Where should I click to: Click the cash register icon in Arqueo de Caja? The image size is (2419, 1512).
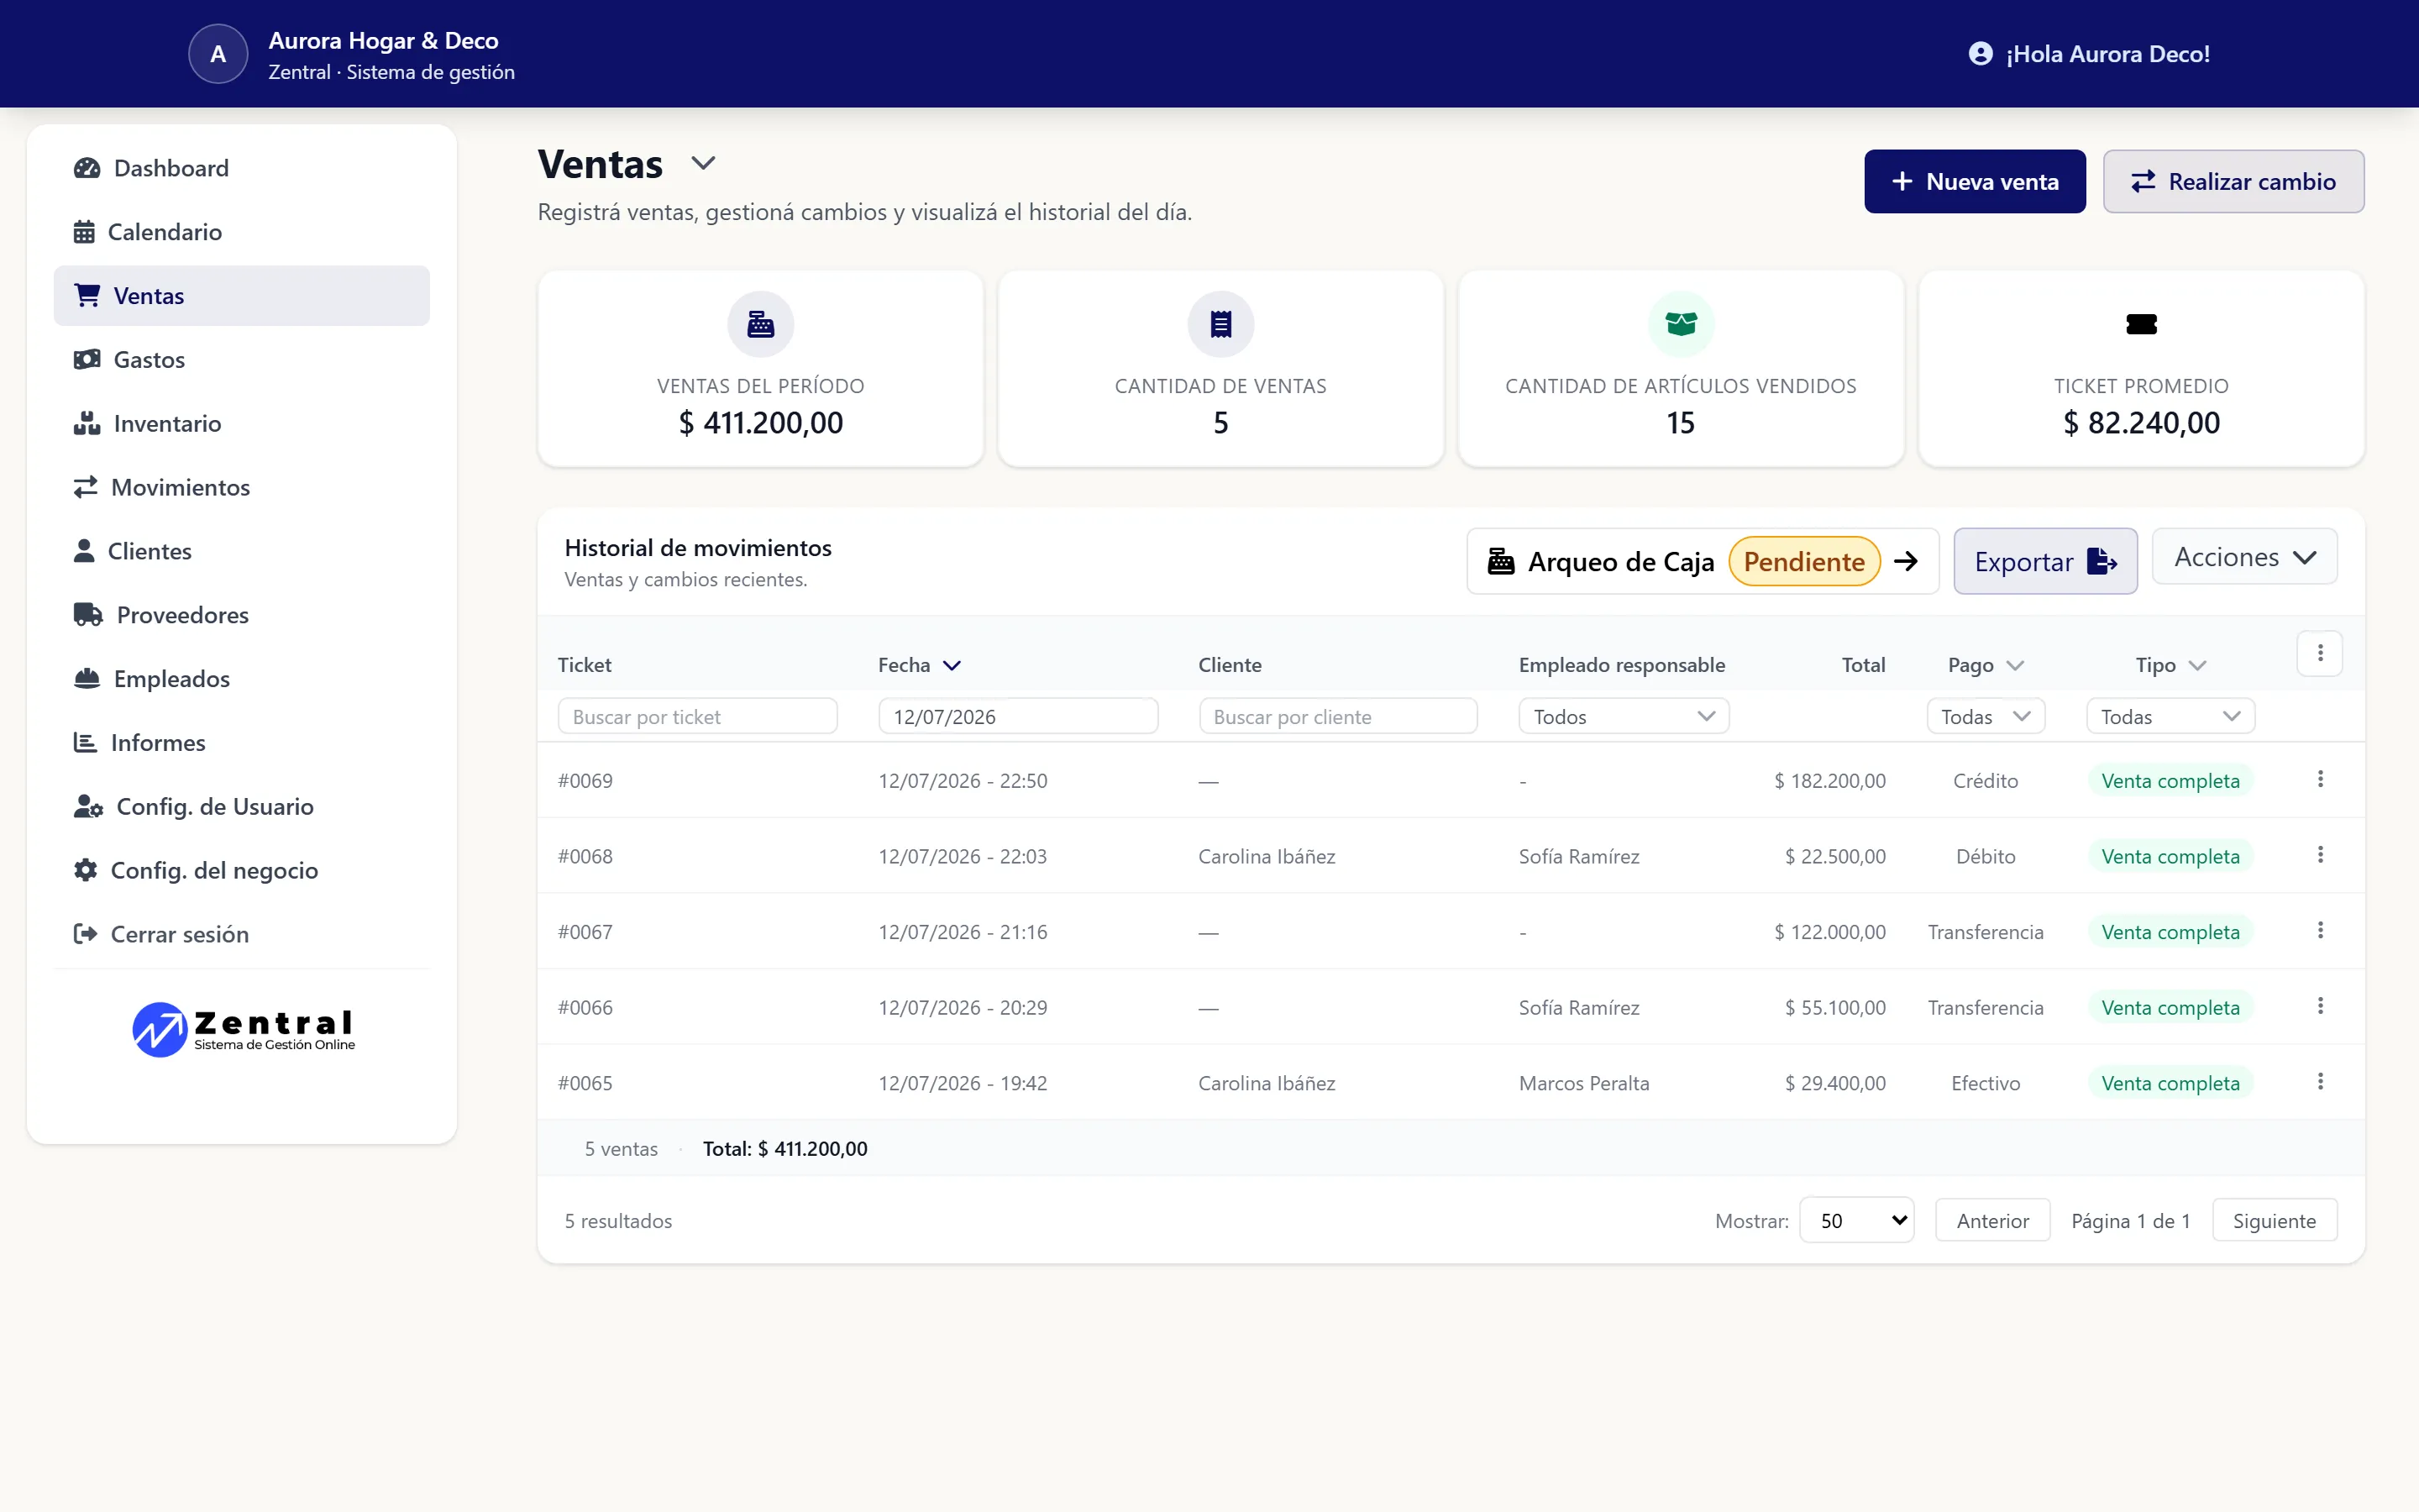click(1502, 561)
